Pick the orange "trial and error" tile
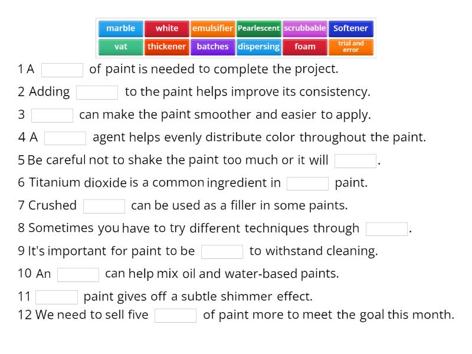Image resolution: width=472 pixels, height=354 pixels. (x=351, y=46)
